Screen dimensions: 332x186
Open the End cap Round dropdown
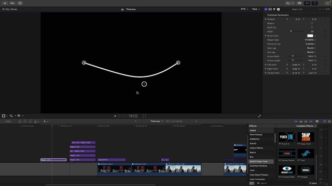click(x=311, y=52)
